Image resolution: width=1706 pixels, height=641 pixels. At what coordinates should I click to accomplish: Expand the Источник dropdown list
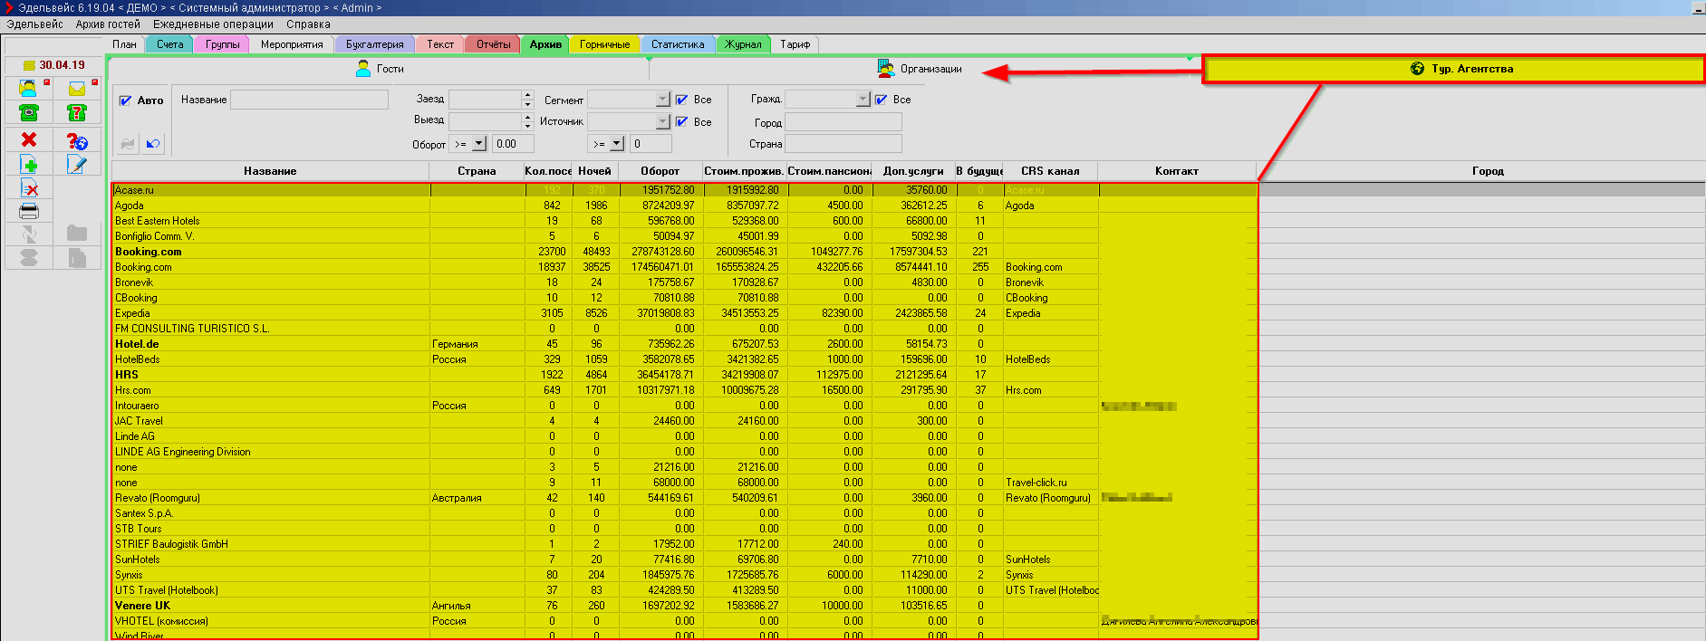[x=662, y=121]
